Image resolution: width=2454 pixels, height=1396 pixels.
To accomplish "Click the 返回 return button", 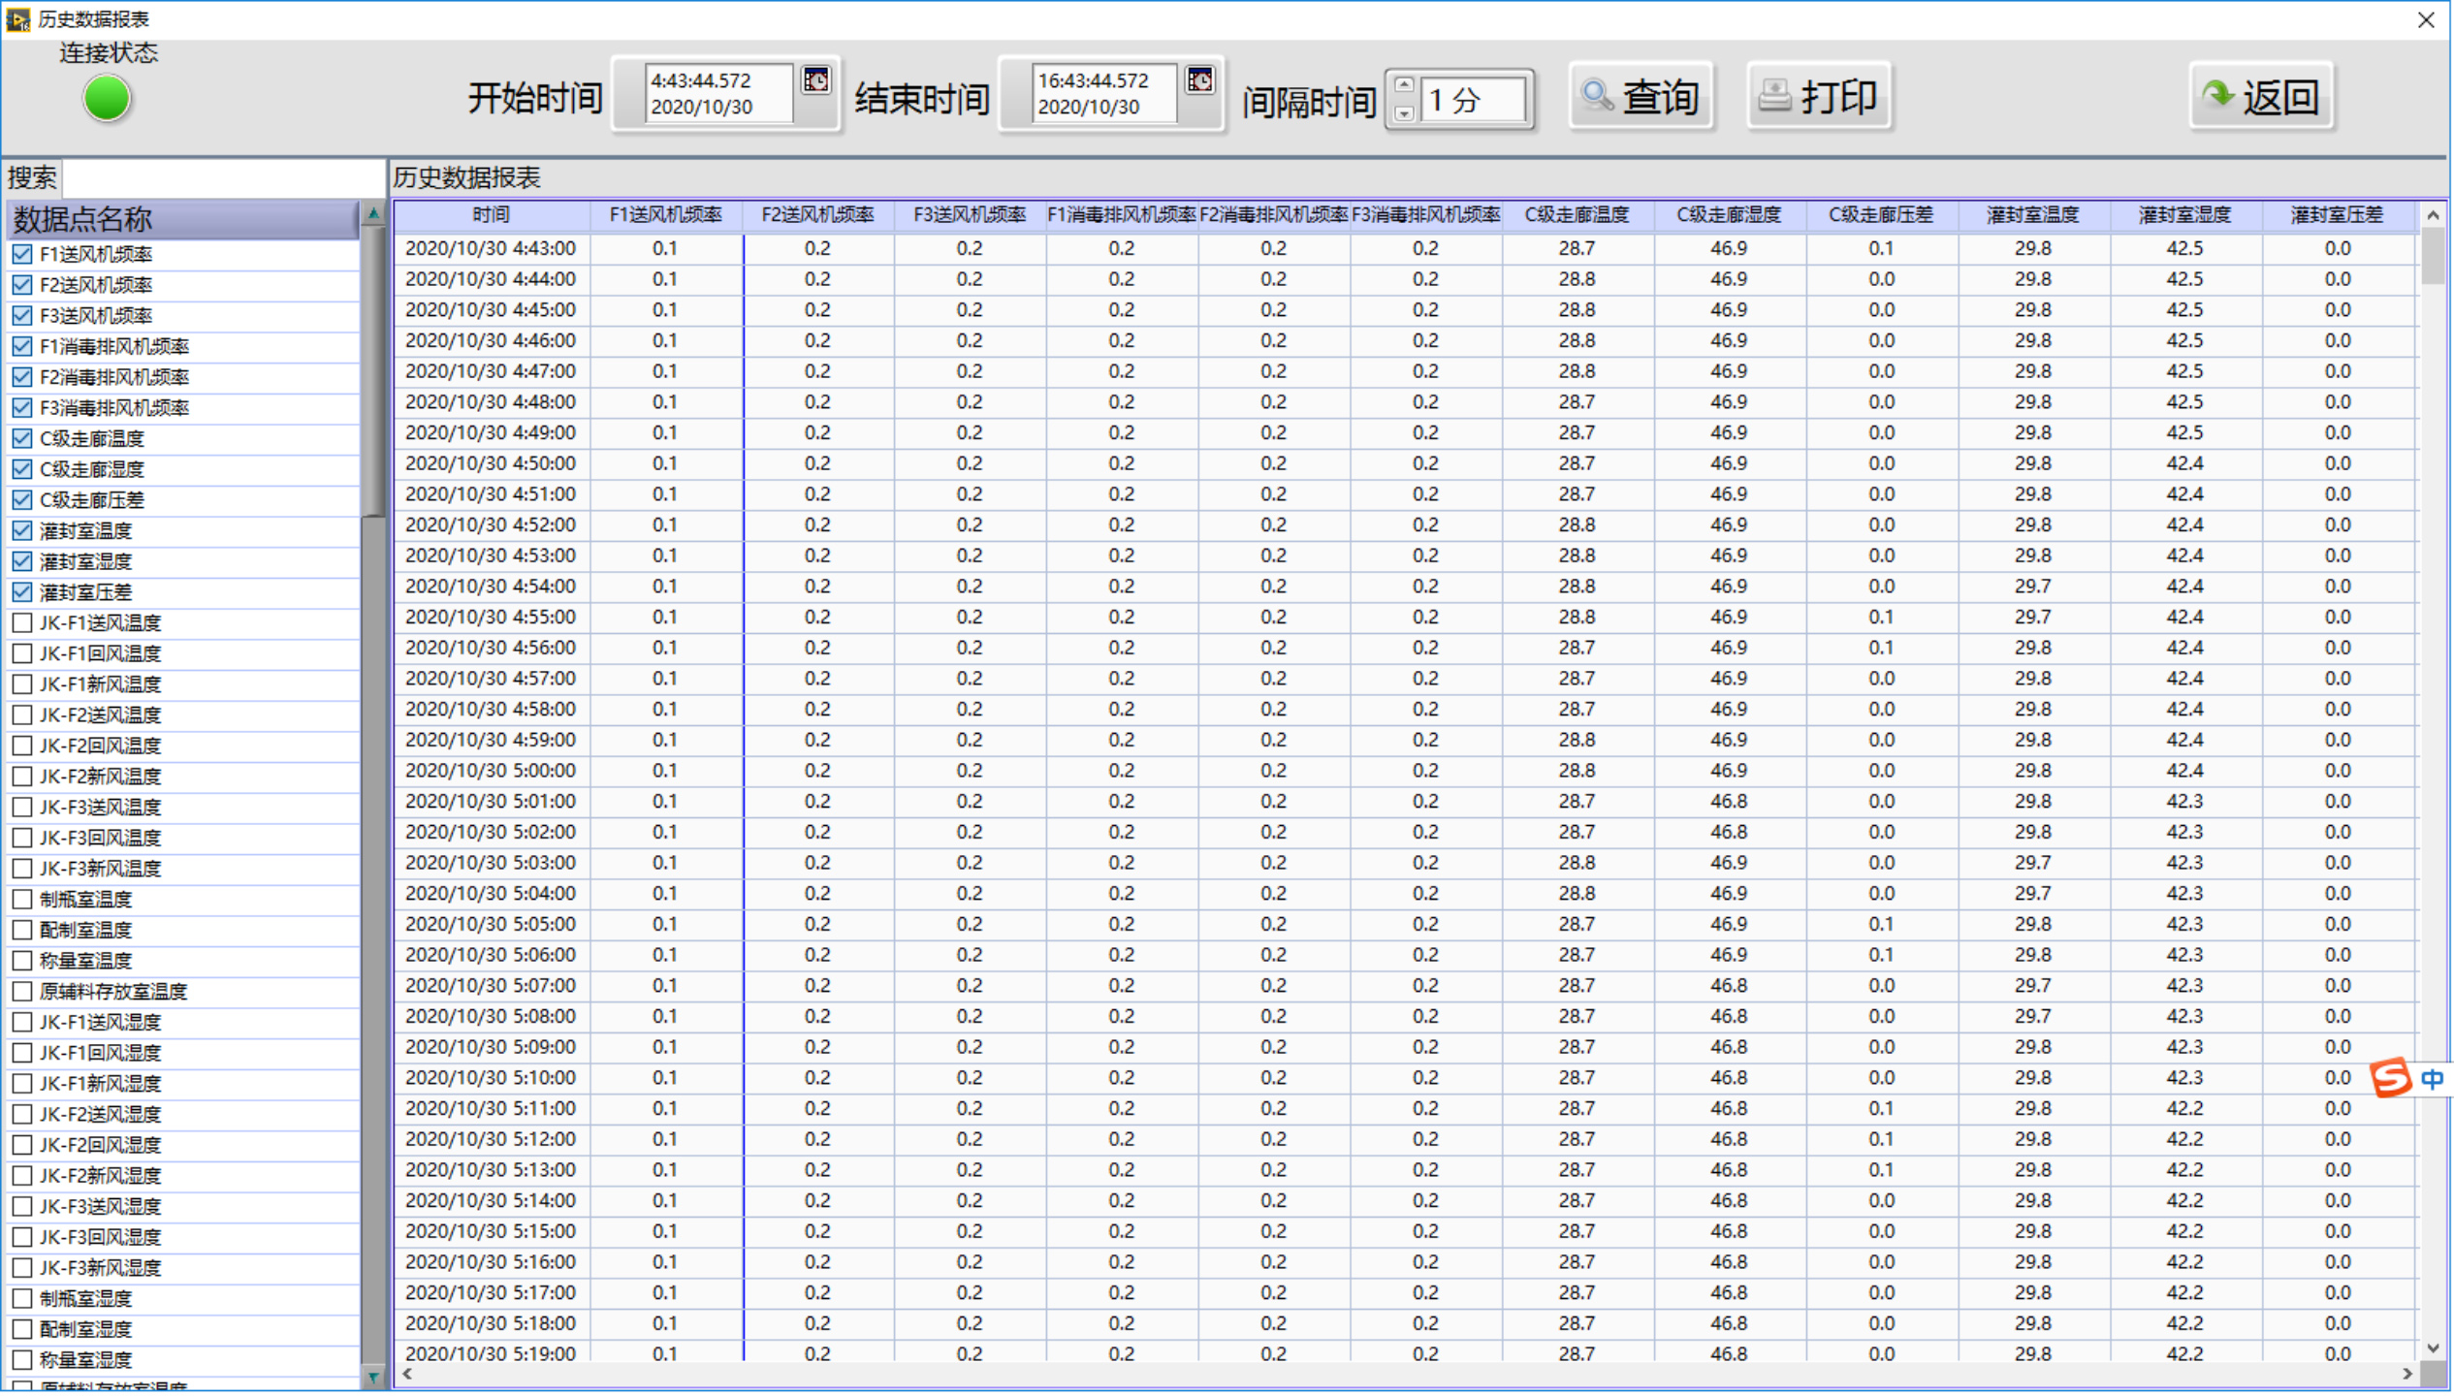I will (2260, 97).
